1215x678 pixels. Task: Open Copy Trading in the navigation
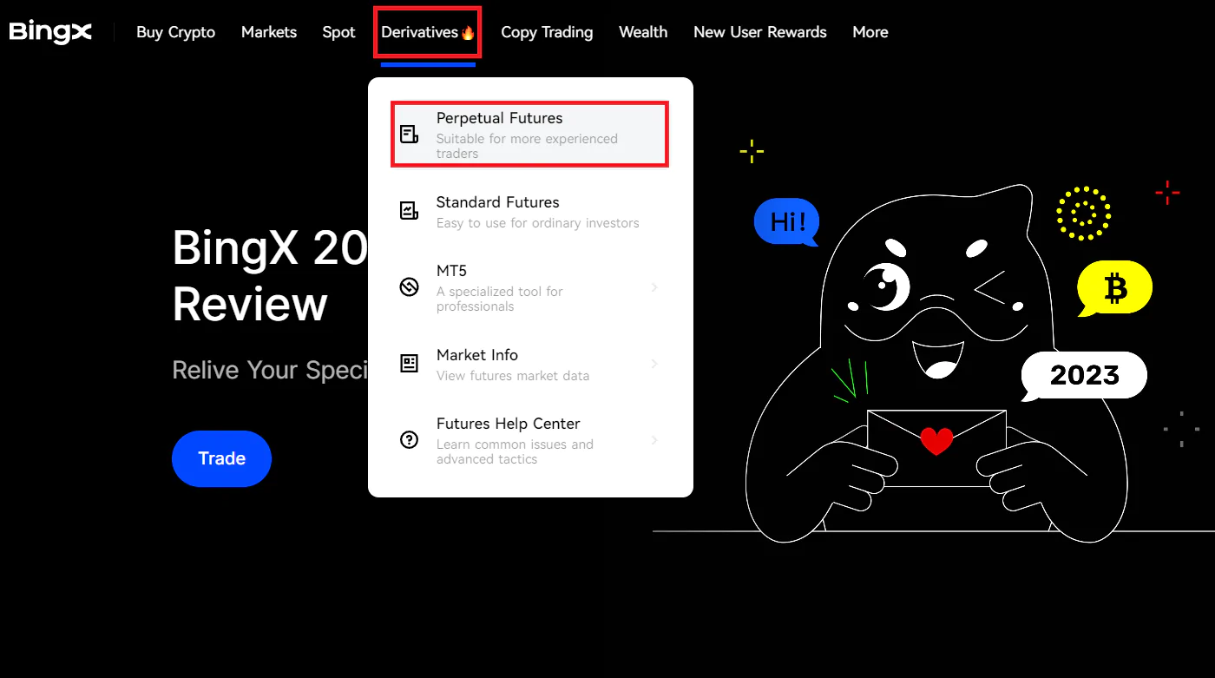coord(547,32)
